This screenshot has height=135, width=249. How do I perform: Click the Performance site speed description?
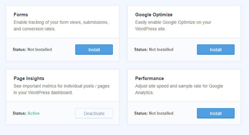pos(179,89)
